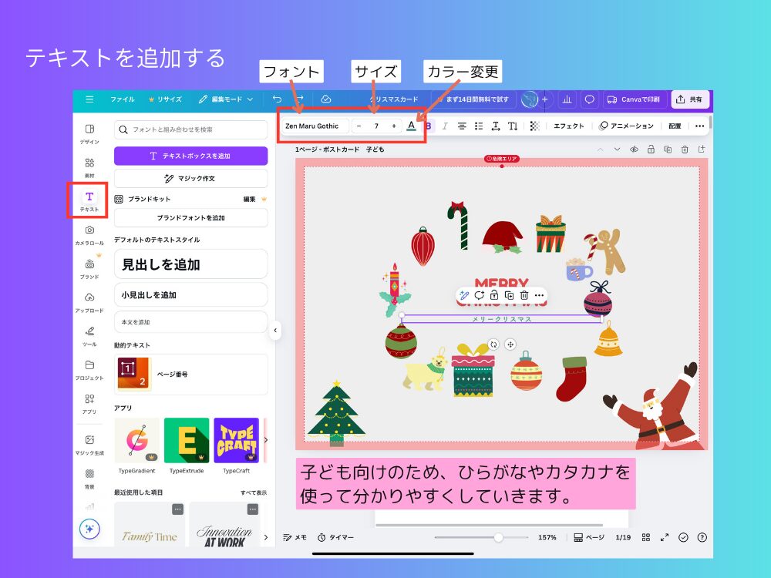The width and height of the screenshot is (771, 578).
Task: Open the 素材 panel icon
Action: [89, 162]
